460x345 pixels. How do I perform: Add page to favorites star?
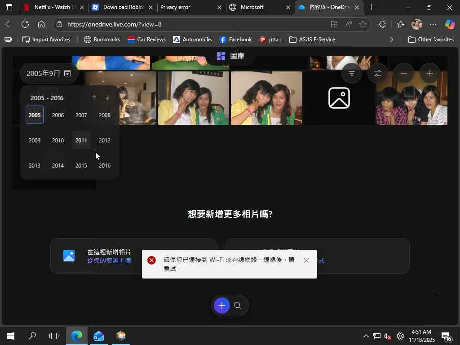click(363, 24)
